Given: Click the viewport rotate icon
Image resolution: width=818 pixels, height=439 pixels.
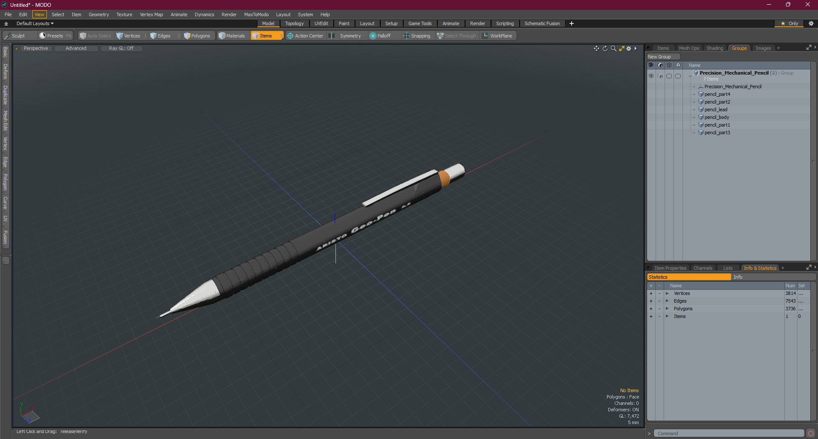Looking at the screenshot, I should point(605,49).
